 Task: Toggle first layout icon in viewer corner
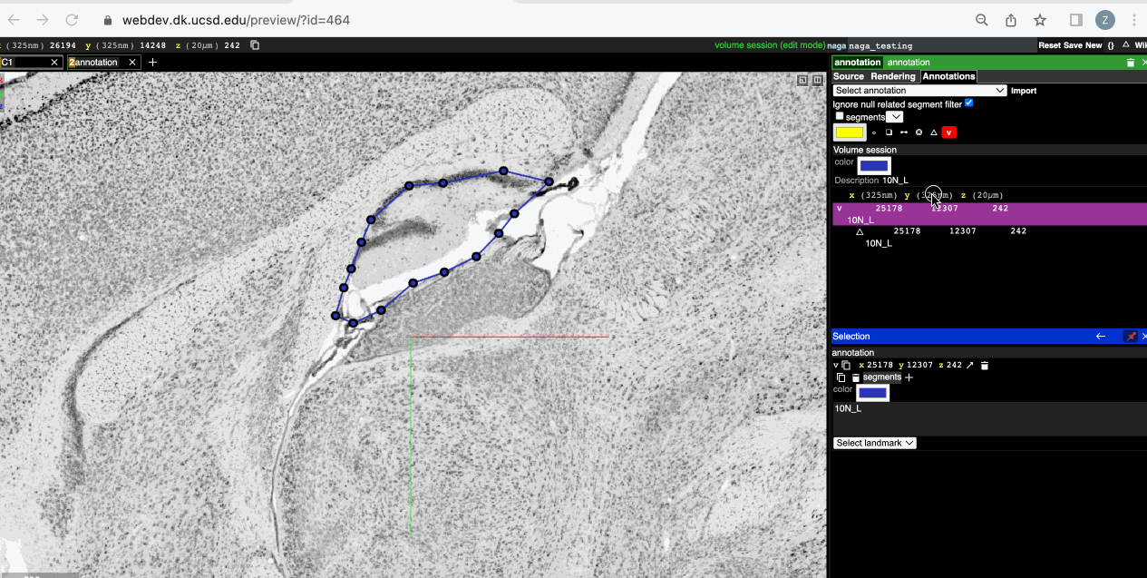click(802, 81)
